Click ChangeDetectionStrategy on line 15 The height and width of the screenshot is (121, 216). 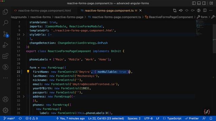click(x=77, y=43)
